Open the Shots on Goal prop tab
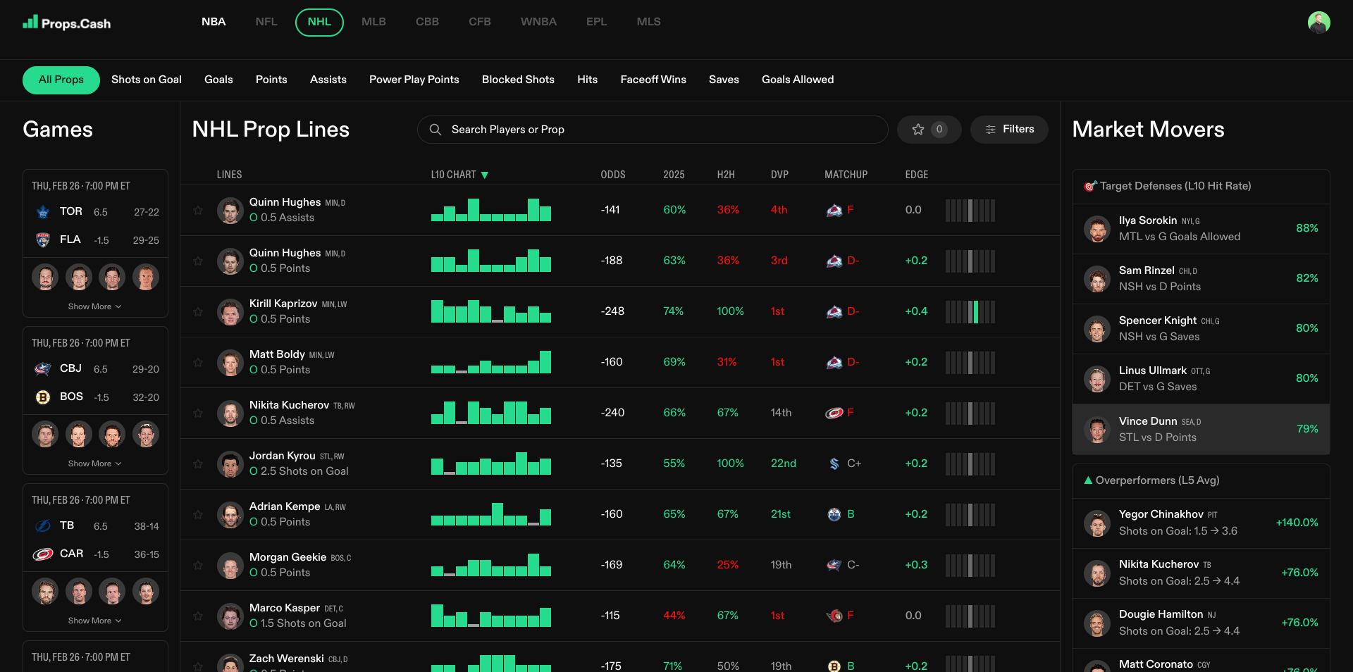1353x672 pixels. click(x=147, y=80)
